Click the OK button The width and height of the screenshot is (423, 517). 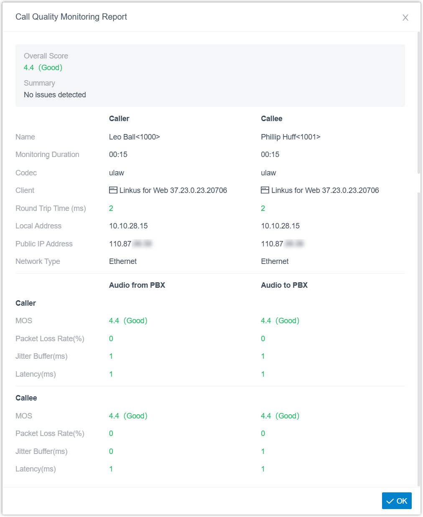pyautogui.click(x=397, y=501)
